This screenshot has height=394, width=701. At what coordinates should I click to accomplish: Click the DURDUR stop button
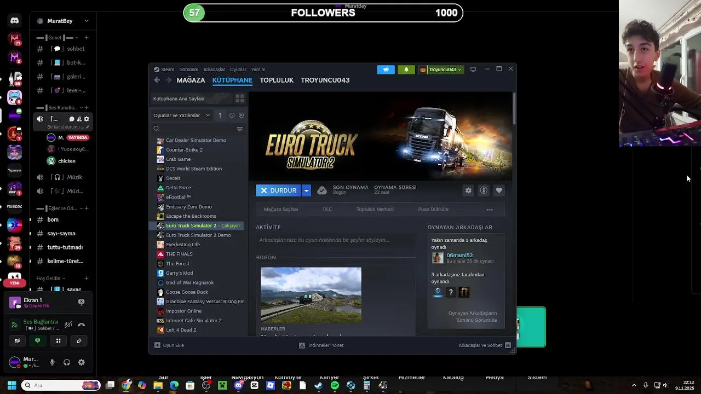coord(278,190)
